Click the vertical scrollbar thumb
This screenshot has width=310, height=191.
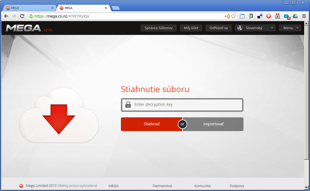click(x=306, y=92)
